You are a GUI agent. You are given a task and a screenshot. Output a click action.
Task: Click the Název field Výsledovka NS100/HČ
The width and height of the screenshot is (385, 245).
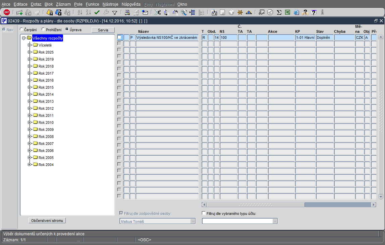coord(167,37)
